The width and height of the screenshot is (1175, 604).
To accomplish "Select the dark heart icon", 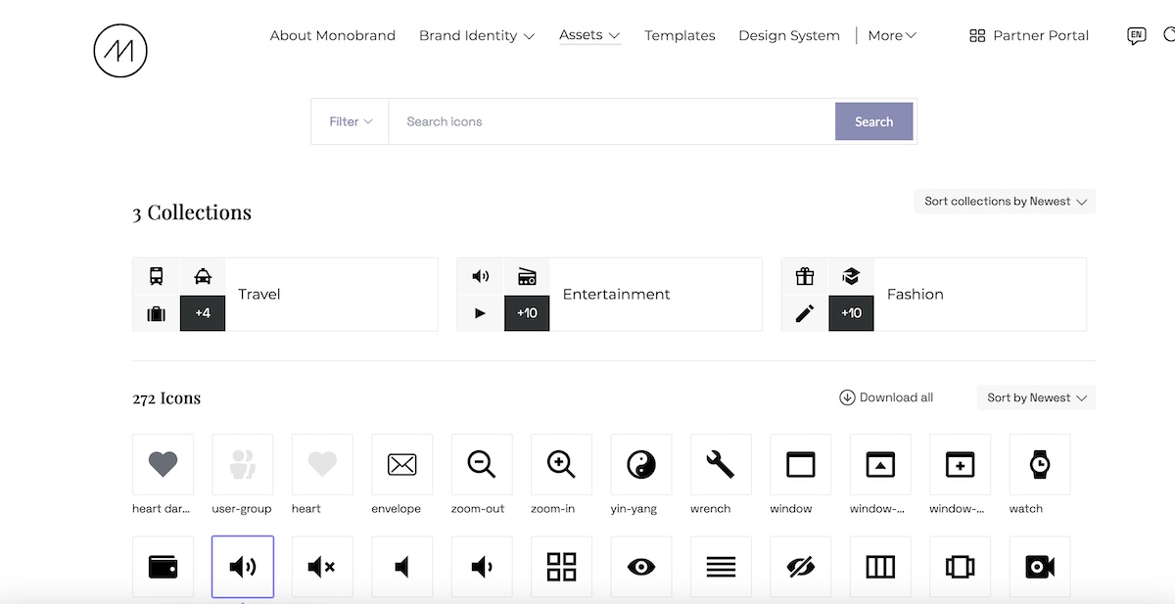I will tap(163, 465).
